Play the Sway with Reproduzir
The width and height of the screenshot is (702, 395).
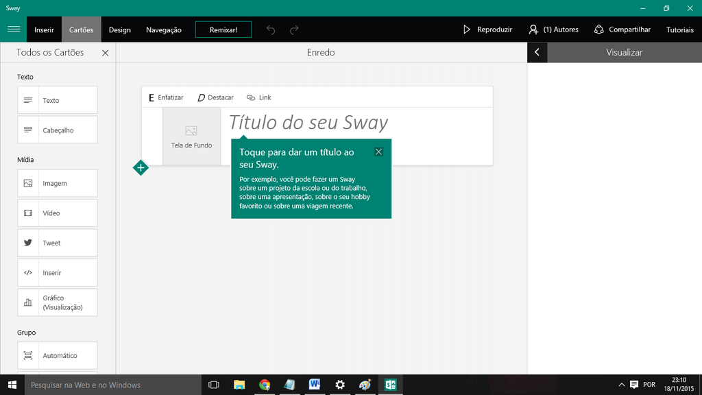tap(487, 29)
